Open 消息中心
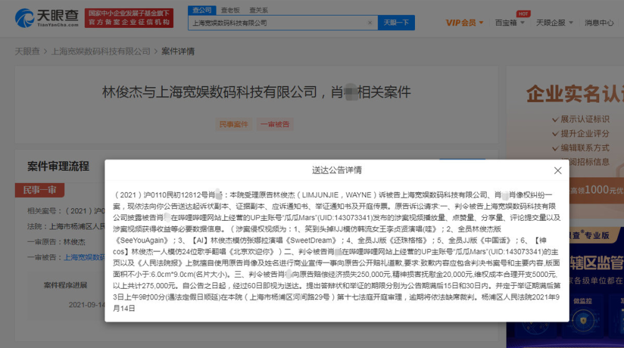624x348 pixels. [599, 22]
